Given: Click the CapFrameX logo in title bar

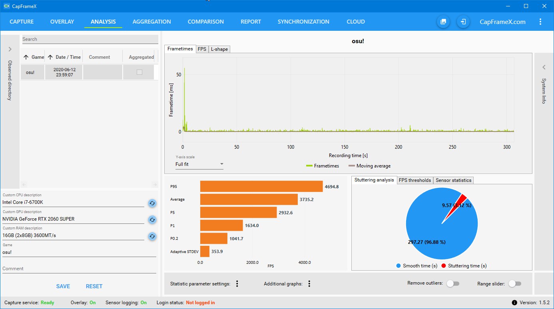Looking at the screenshot, I should coord(6,6).
